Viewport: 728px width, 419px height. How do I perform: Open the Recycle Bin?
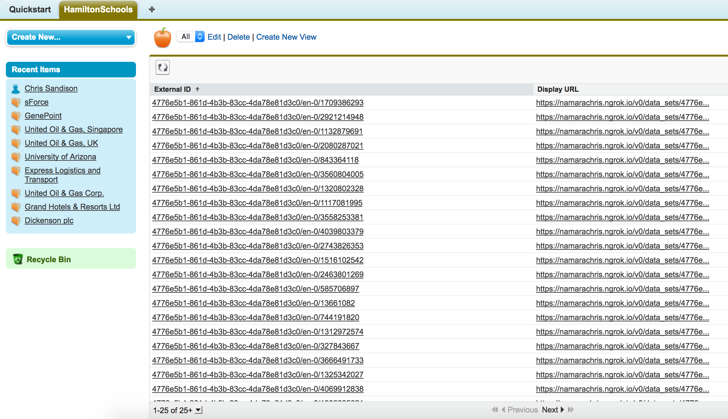[49, 259]
